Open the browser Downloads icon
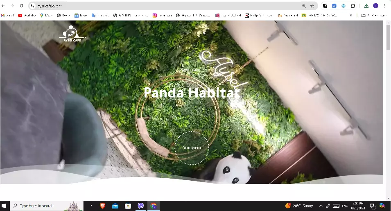 366,6
